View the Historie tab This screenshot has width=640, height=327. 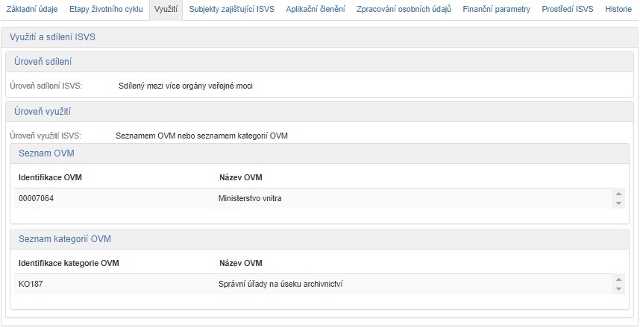click(x=618, y=10)
